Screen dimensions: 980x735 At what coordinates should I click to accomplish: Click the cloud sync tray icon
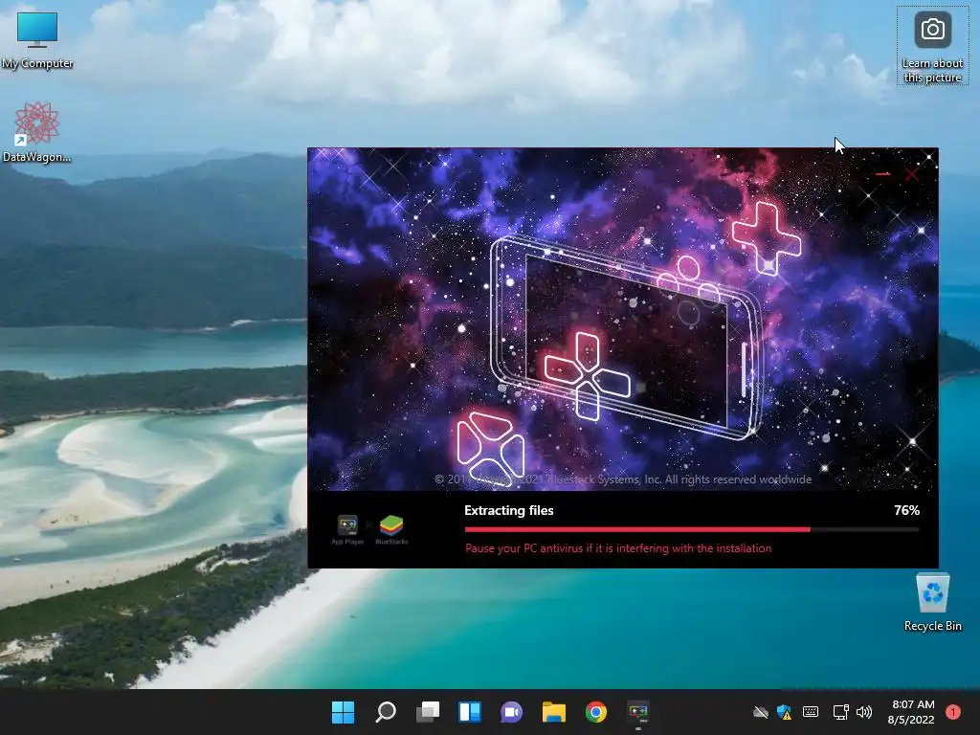pyautogui.click(x=761, y=712)
